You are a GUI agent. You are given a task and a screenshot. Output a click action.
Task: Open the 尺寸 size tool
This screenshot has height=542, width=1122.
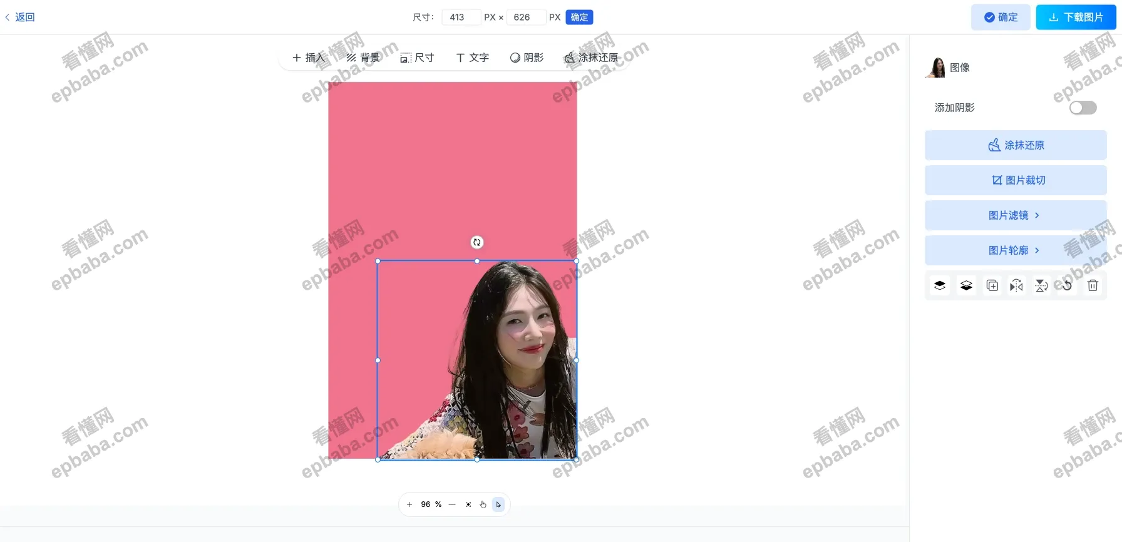418,58
